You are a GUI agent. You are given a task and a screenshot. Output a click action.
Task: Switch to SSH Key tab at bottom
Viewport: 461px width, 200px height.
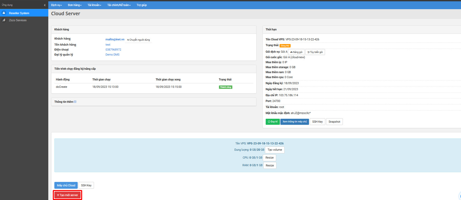[86, 185]
